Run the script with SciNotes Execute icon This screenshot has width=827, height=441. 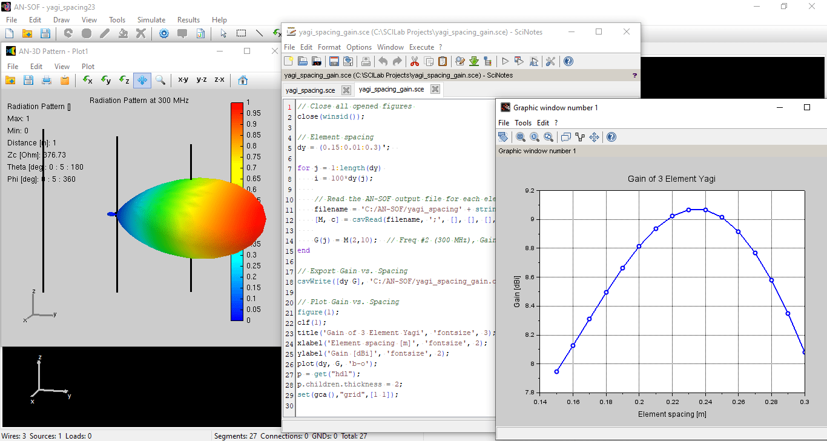tap(505, 61)
